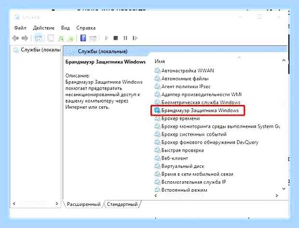Click services list horizontal scroll right arrow
The image size is (299, 228).
[277, 195]
